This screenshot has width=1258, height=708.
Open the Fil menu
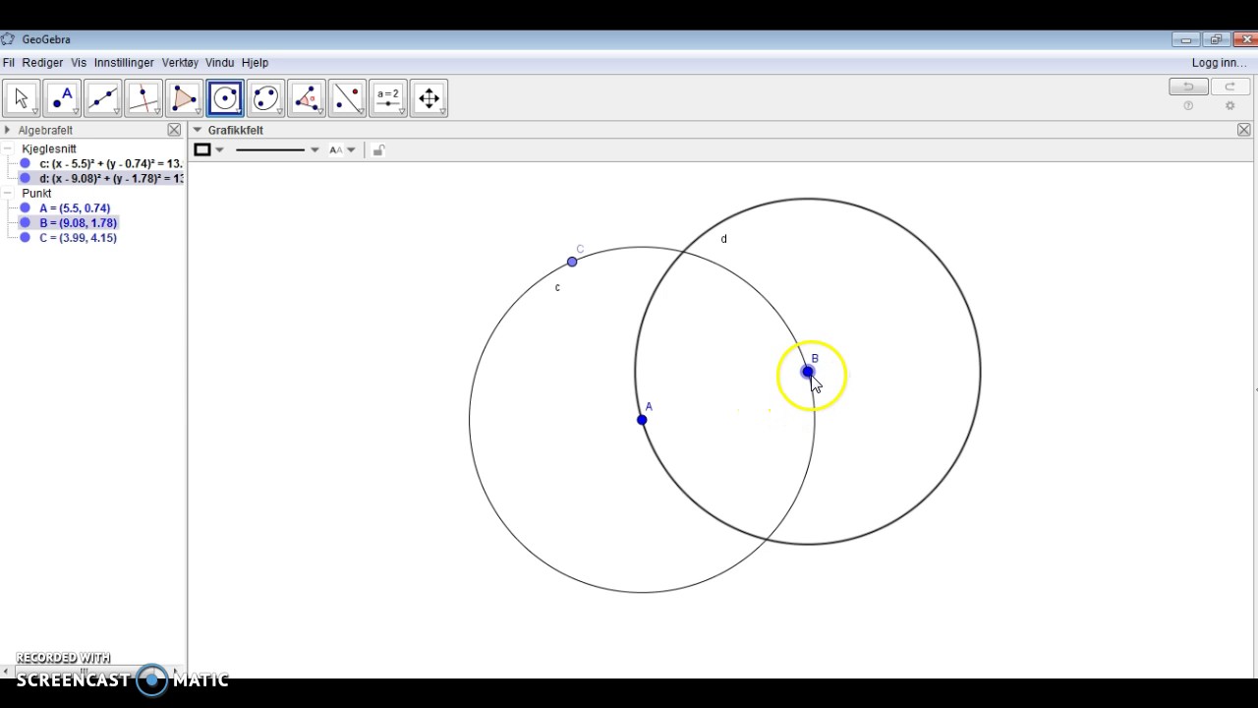tap(9, 63)
